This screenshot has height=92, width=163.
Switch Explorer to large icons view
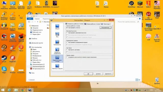click(139, 80)
